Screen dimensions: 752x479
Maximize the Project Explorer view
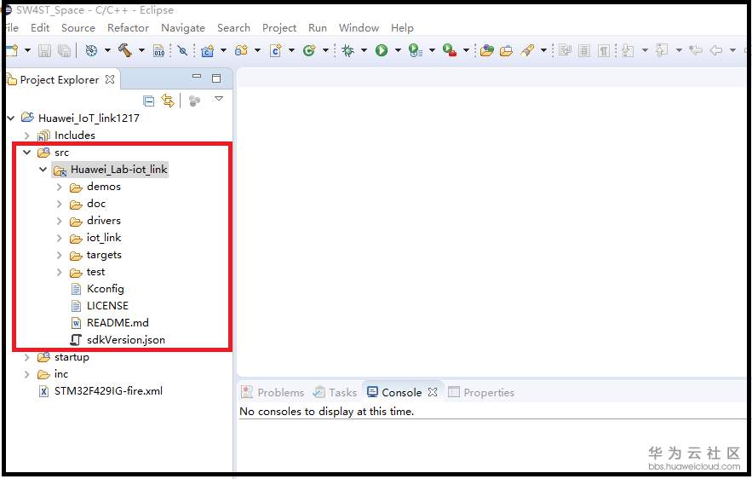coord(216,78)
